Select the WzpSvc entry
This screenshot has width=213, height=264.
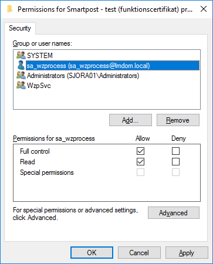click(x=39, y=86)
